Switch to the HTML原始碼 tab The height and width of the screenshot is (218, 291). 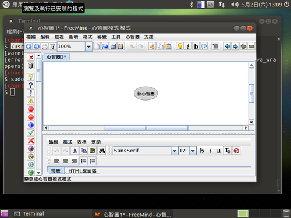click(x=82, y=171)
